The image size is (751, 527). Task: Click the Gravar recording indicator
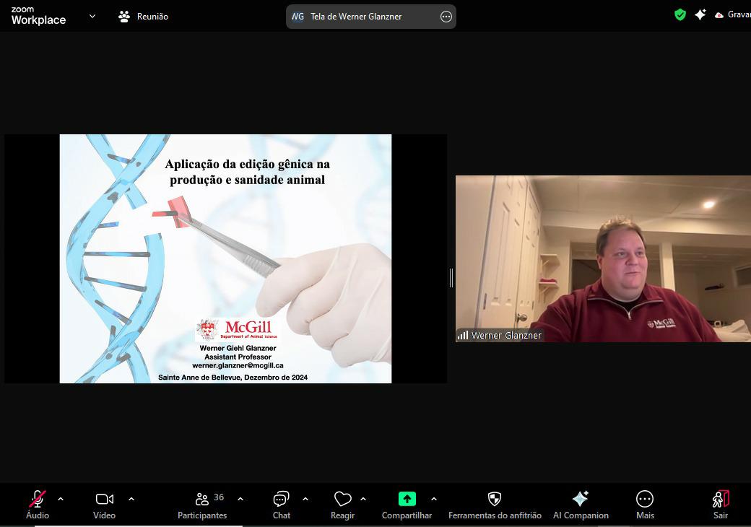click(732, 14)
